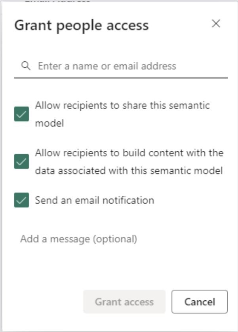Toggle the Send an email notification checkbox
Screen dimensions: 238x332
[x=22, y=200]
